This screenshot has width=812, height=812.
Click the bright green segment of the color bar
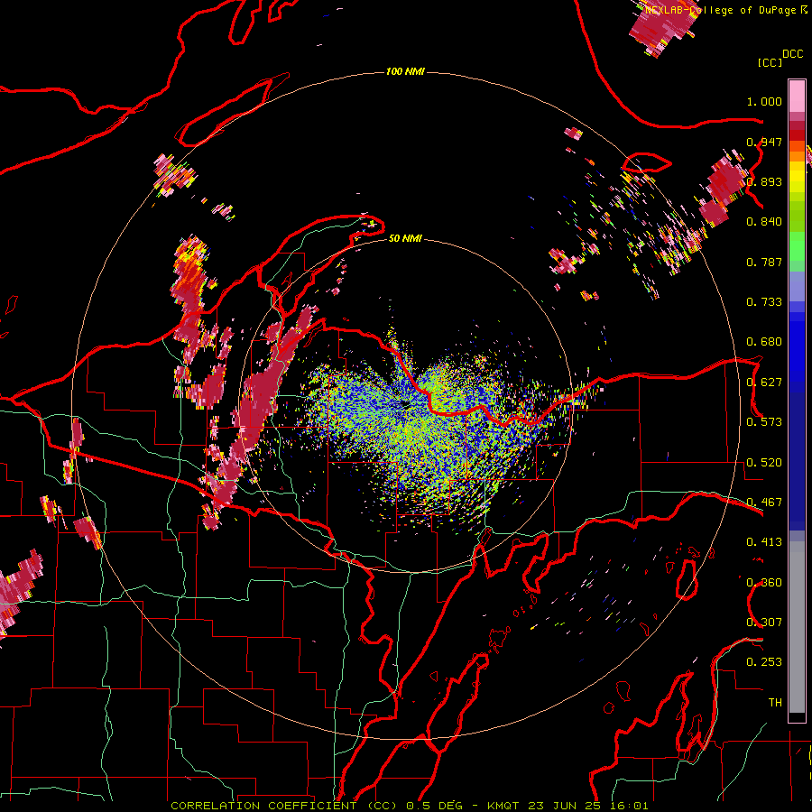pyautogui.click(x=797, y=247)
